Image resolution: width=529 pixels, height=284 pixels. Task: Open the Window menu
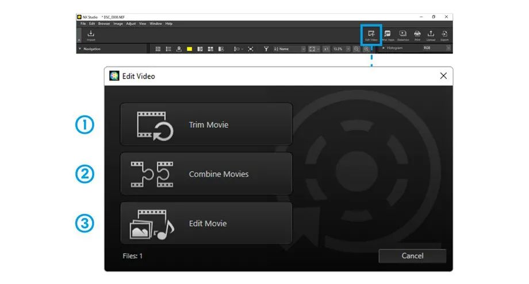(156, 24)
